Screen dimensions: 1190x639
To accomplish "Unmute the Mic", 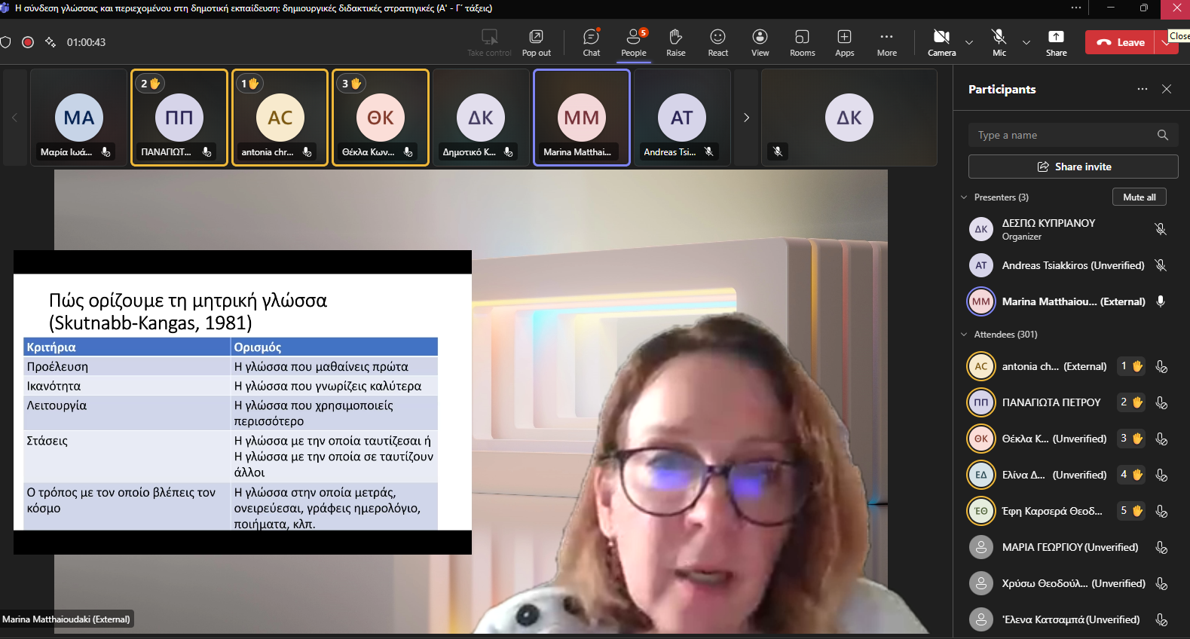I will pos(999,42).
